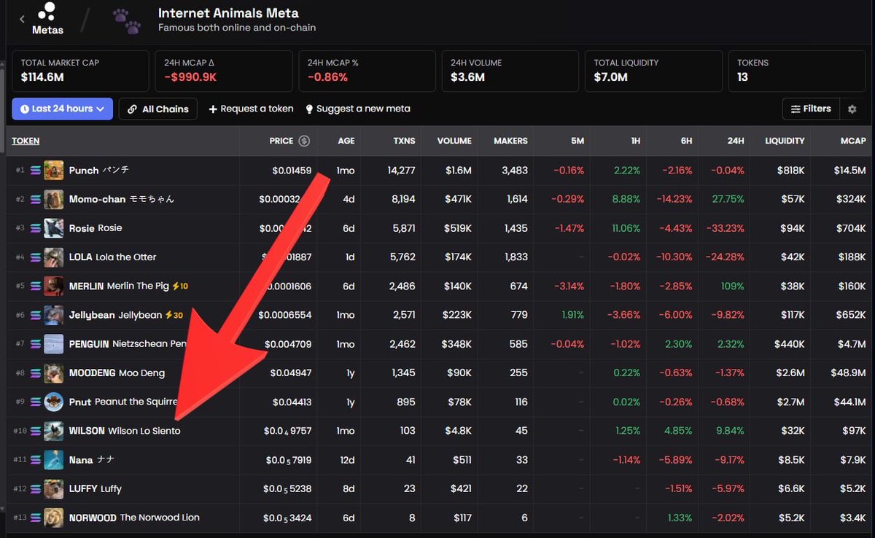Click the Momo-chan token avatar
This screenshot has height=538, width=875.
[53, 199]
